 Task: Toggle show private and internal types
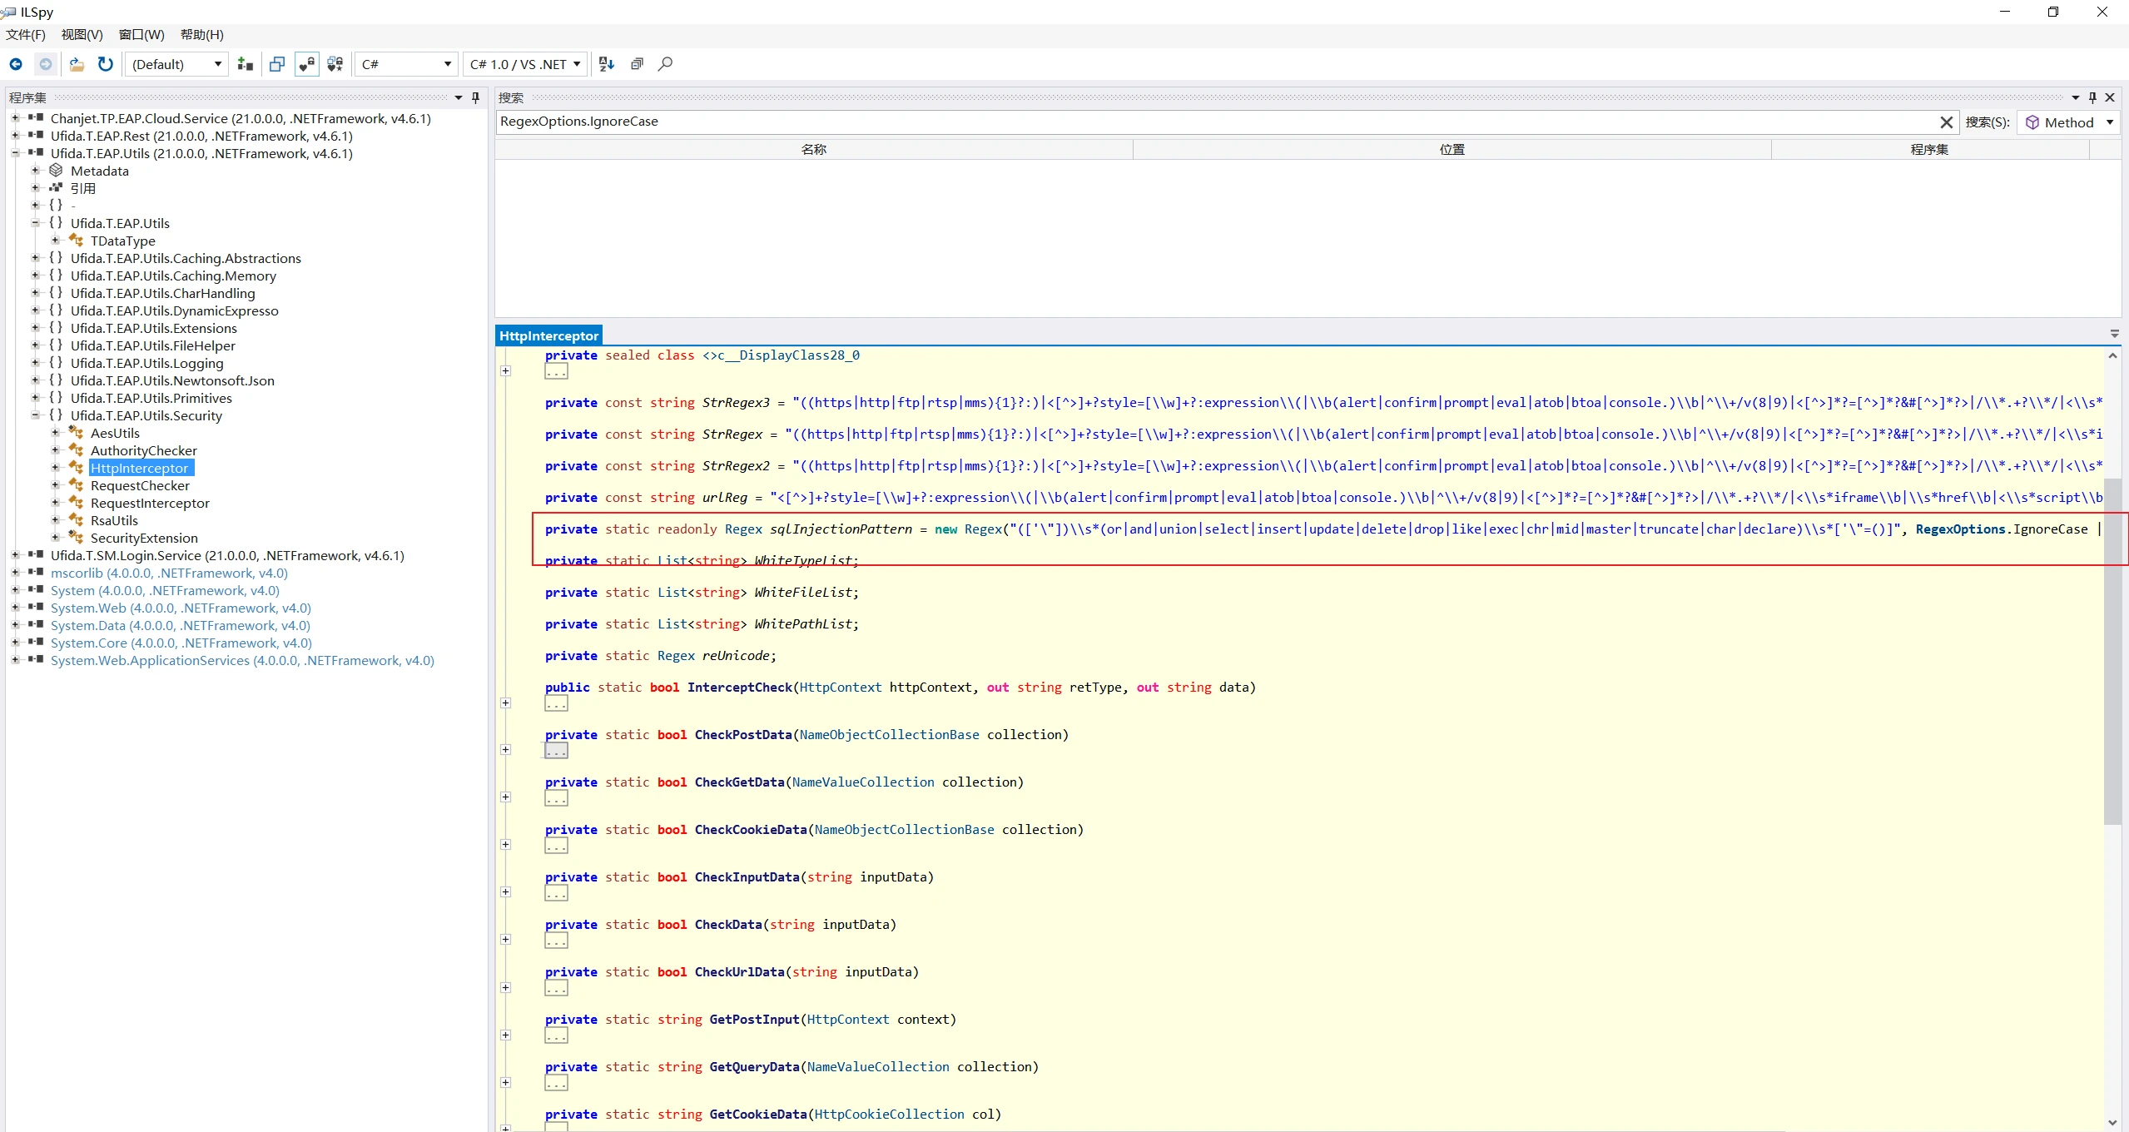pos(306,64)
